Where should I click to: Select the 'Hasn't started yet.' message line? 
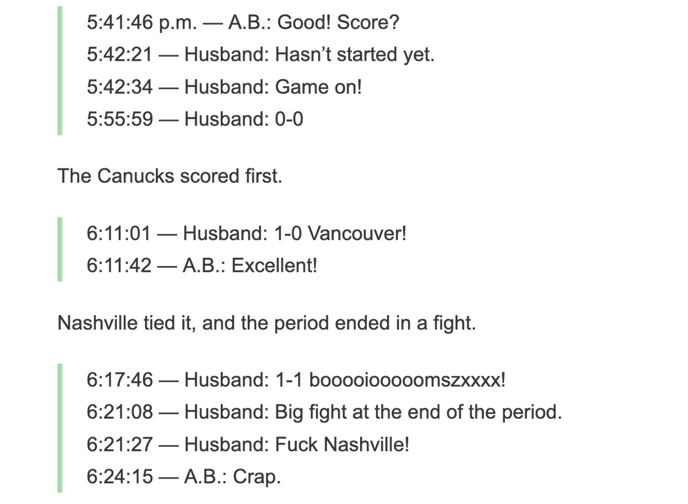pyautogui.click(x=261, y=55)
